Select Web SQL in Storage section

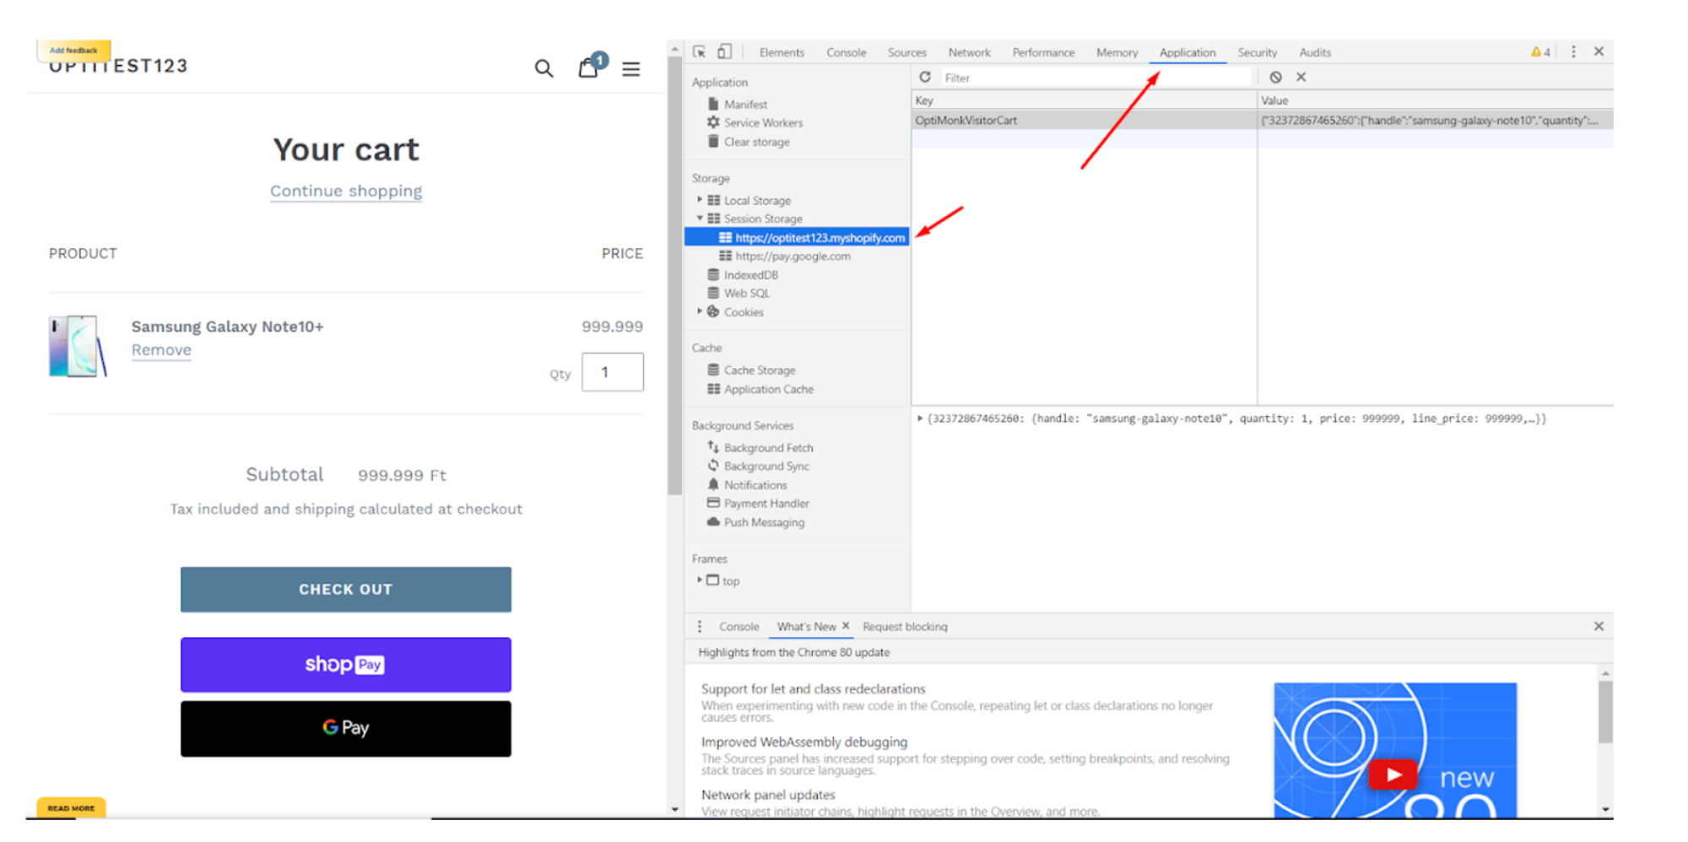pos(746,294)
